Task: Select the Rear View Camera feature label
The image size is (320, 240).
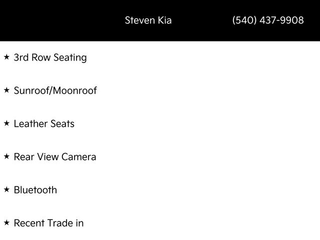Action: point(55,156)
